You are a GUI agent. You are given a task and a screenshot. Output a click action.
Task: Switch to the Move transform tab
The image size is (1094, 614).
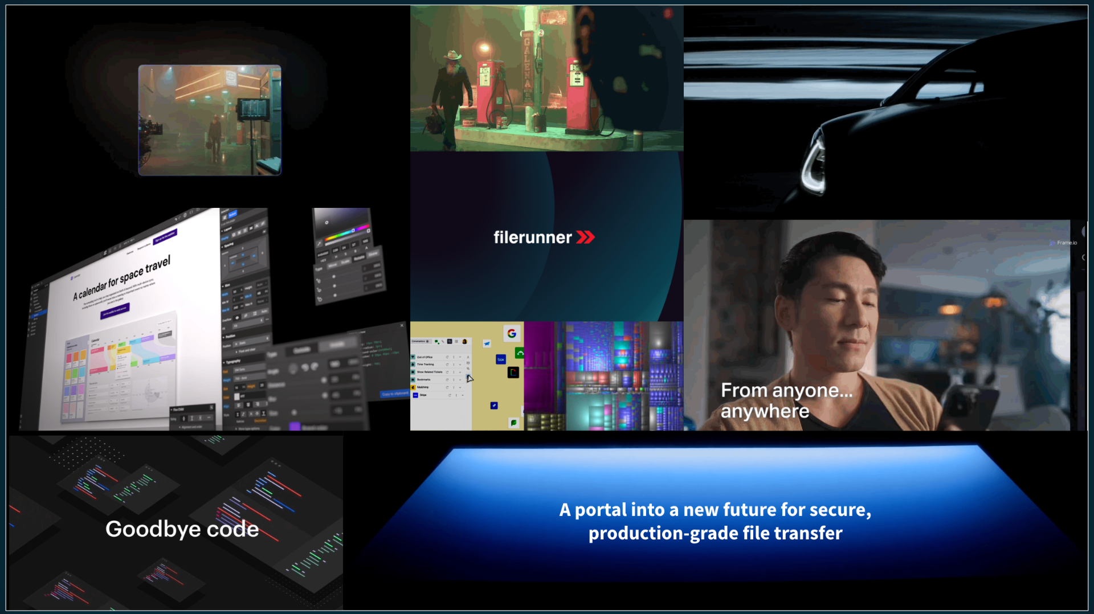point(332,265)
